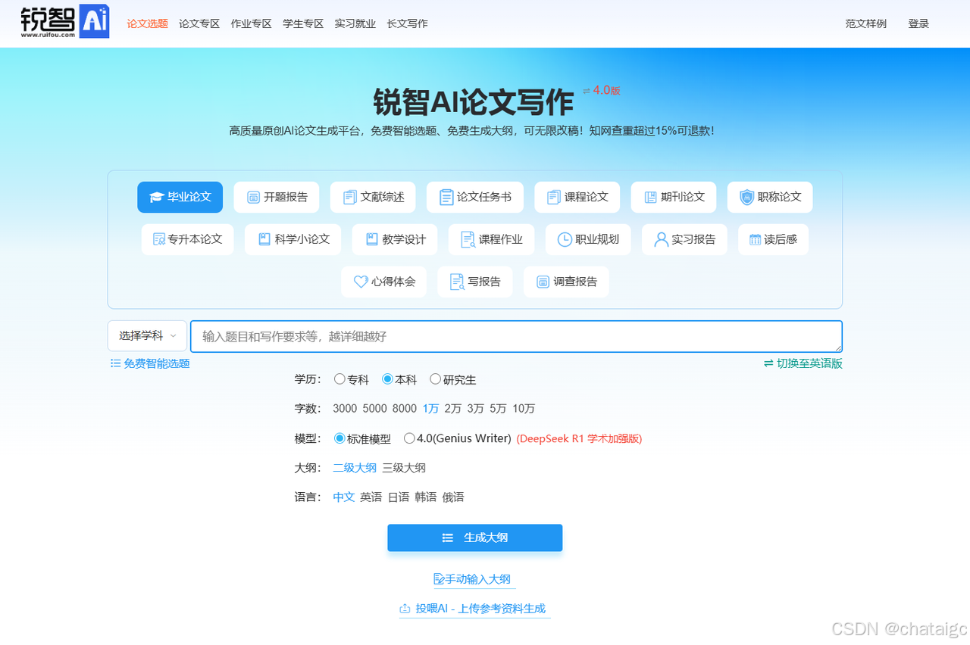
Task: Select the 专科 education radio button
Action: pos(339,379)
